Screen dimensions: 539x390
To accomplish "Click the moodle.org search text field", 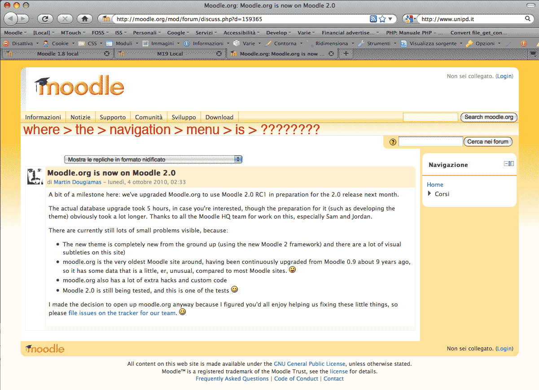I will pos(430,117).
